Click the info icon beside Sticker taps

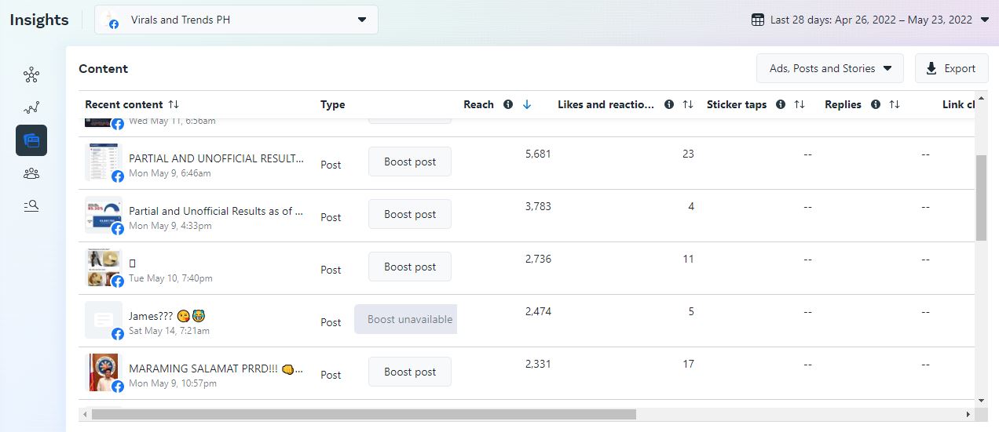click(781, 104)
